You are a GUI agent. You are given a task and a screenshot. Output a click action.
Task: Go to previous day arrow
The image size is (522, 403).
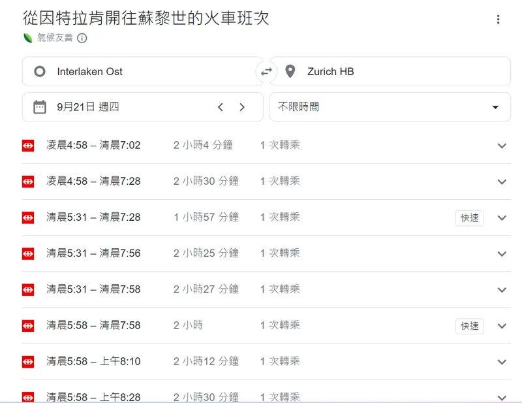click(x=220, y=107)
